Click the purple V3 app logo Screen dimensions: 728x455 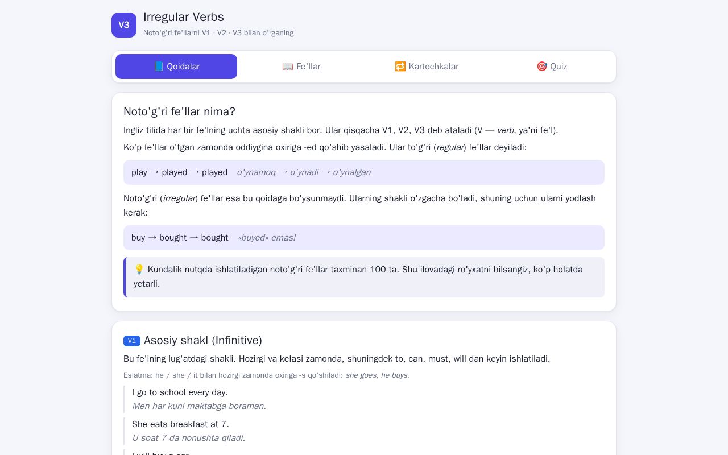(124, 25)
